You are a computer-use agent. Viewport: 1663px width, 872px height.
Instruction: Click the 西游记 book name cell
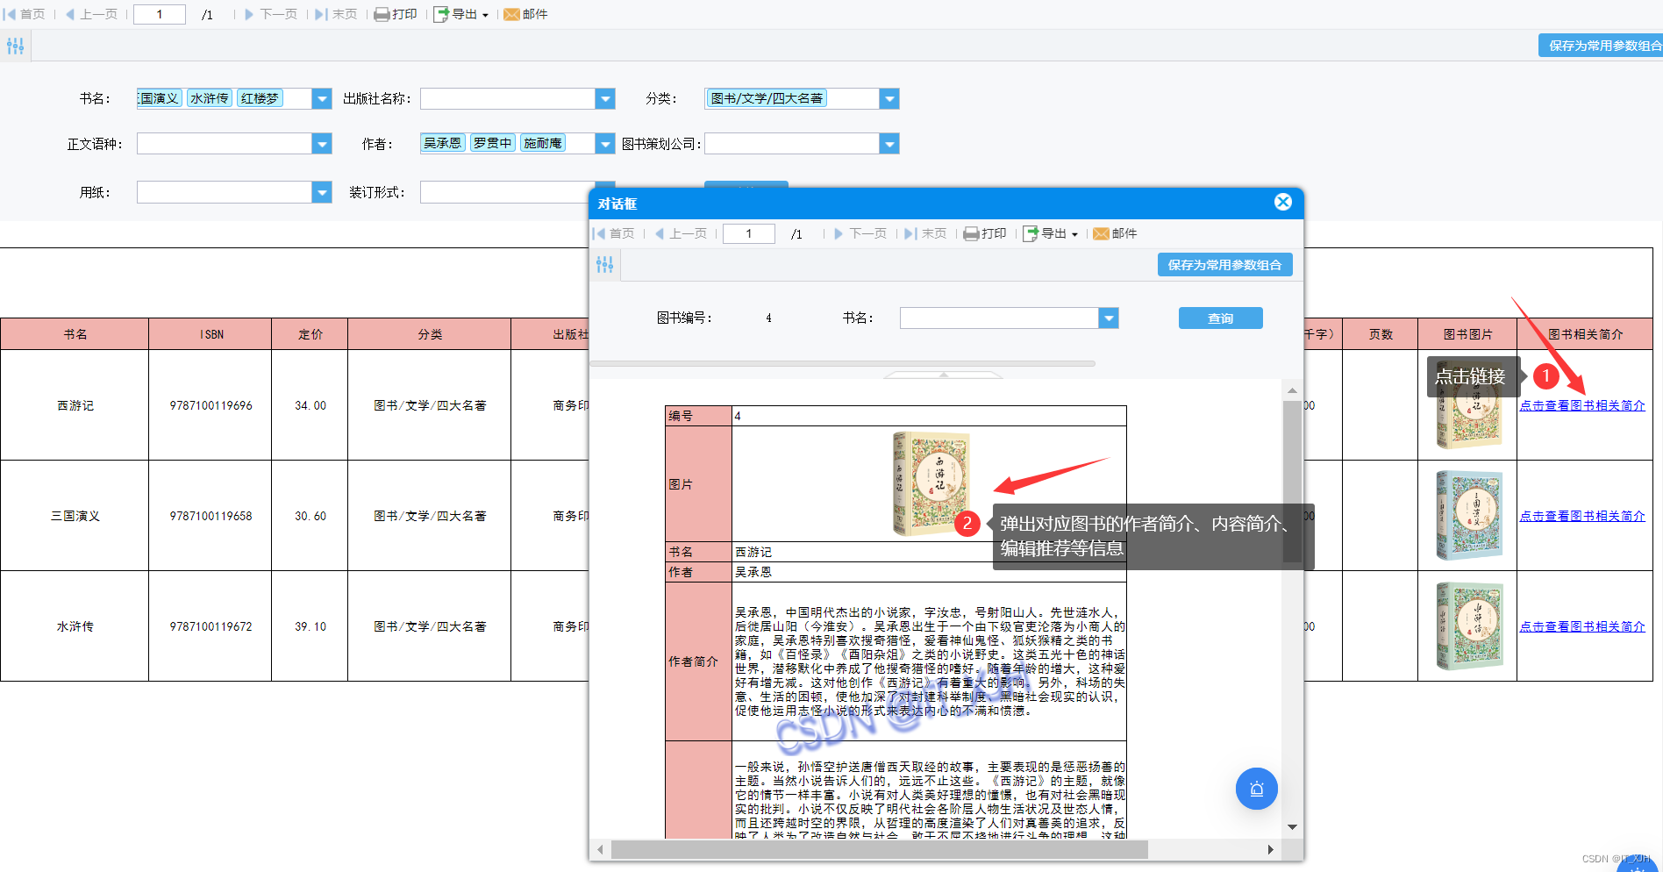75,405
